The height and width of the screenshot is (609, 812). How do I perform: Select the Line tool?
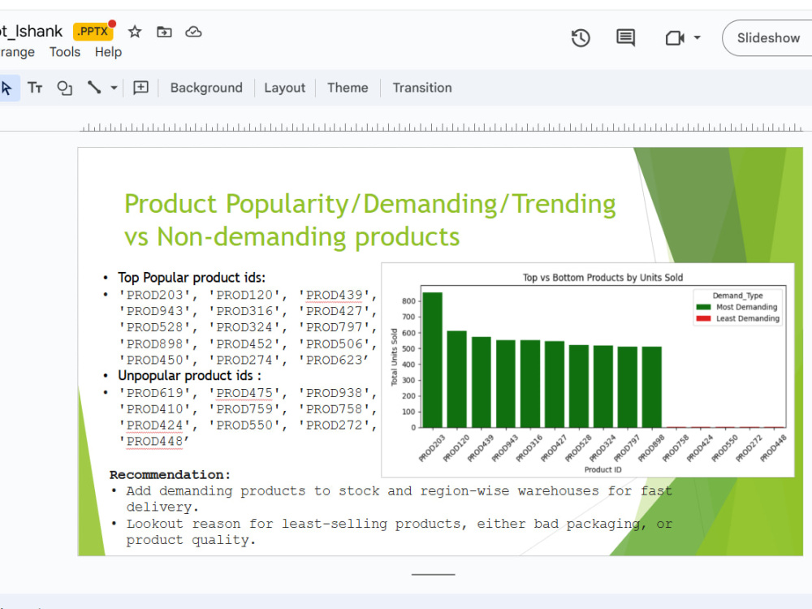click(93, 88)
